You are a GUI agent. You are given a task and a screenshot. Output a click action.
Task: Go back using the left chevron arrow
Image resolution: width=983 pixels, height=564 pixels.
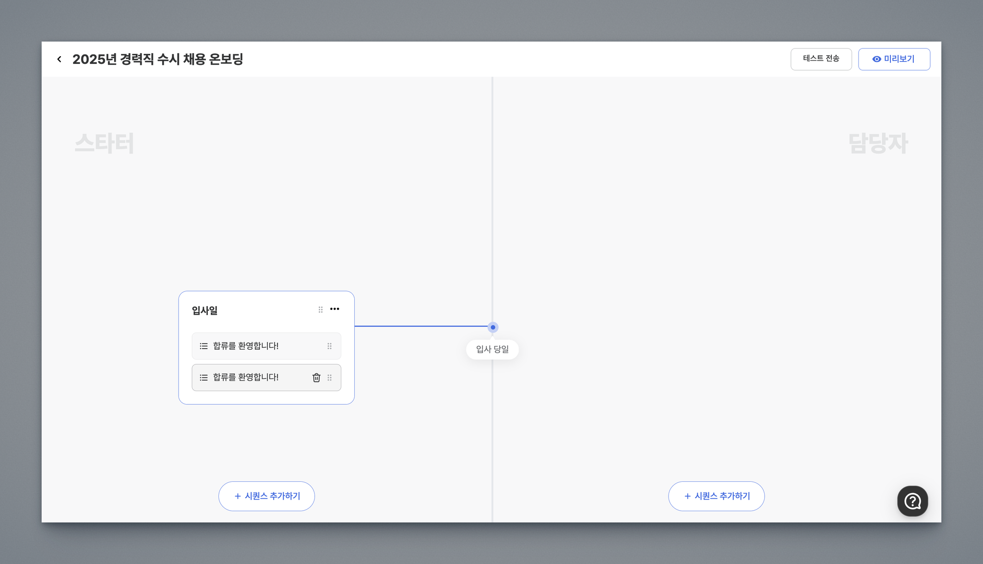pos(59,59)
